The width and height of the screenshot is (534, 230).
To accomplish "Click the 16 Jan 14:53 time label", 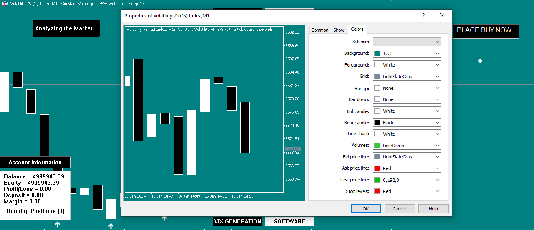I will coord(242,196).
